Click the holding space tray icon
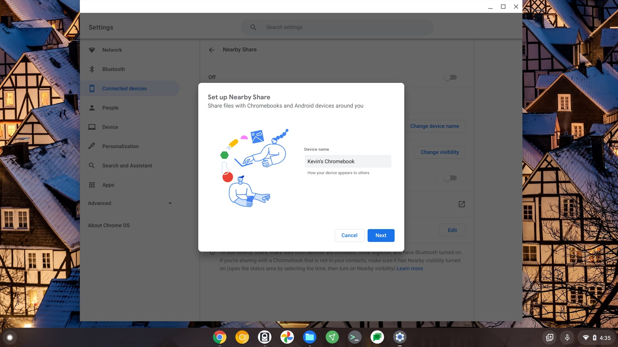Screen dimensions: 618x347 point(550,337)
